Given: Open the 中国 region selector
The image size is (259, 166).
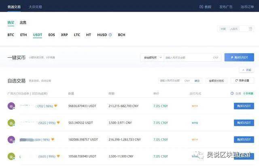Looking at the screenshot, I should (223, 29).
